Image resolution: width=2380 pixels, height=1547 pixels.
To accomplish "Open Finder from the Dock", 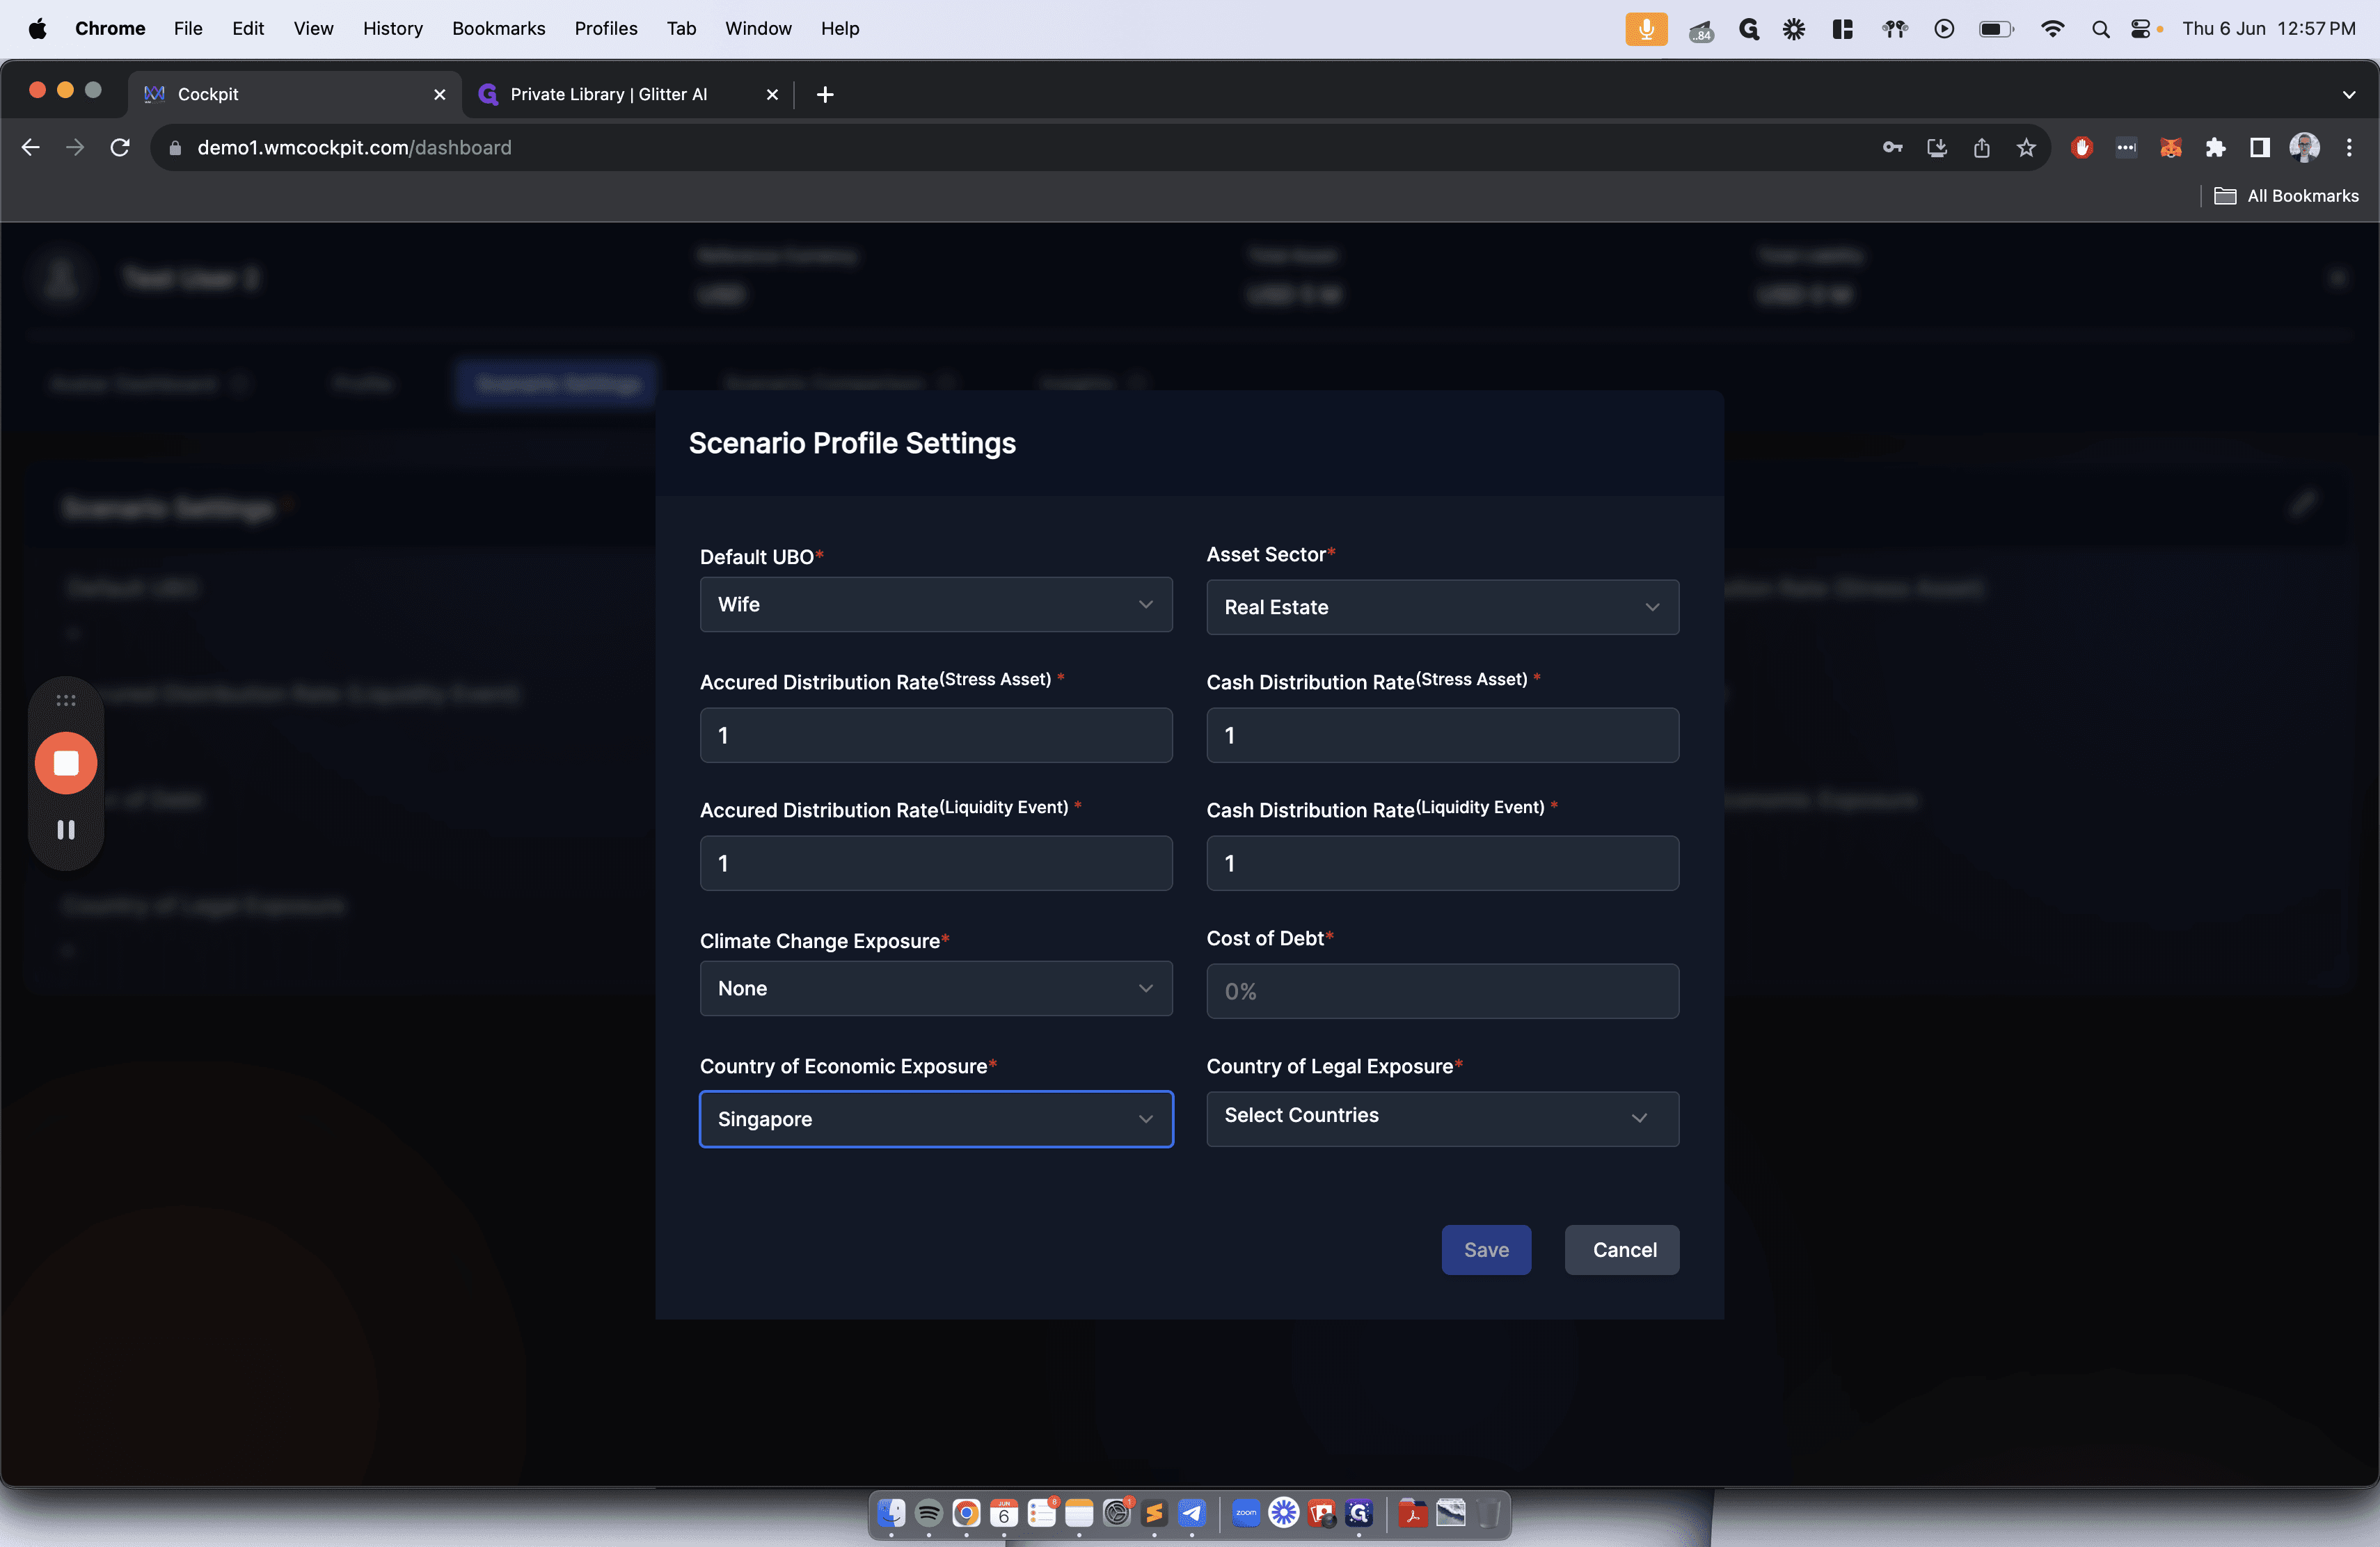I will (890, 1513).
